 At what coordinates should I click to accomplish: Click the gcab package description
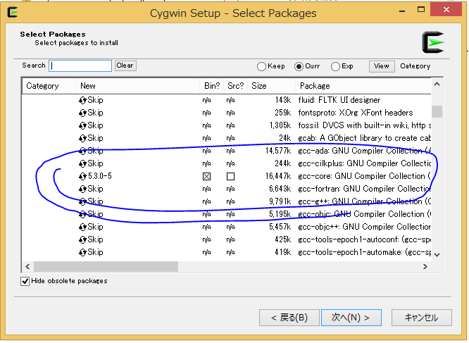[x=364, y=139]
